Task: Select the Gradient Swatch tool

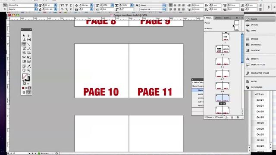Action: pos(24,61)
